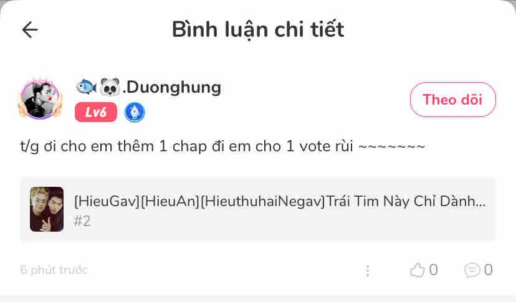Viewport: 516px width, 302px height.
Task: Tap the fish emoji in username
Action: point(86,87)
